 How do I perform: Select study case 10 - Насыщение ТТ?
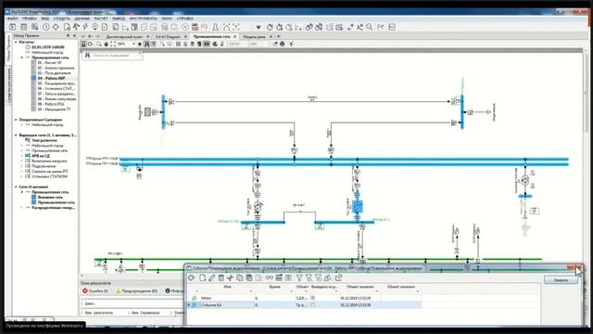point(54,109)
